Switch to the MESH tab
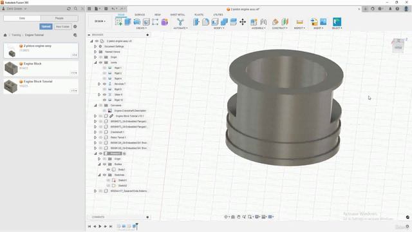 point(158,15)
